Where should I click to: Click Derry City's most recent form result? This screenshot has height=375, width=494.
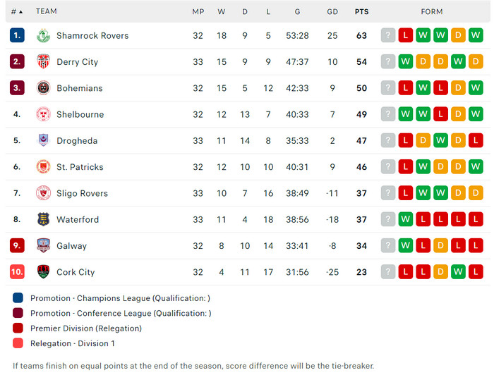click(x=406, y=61)
